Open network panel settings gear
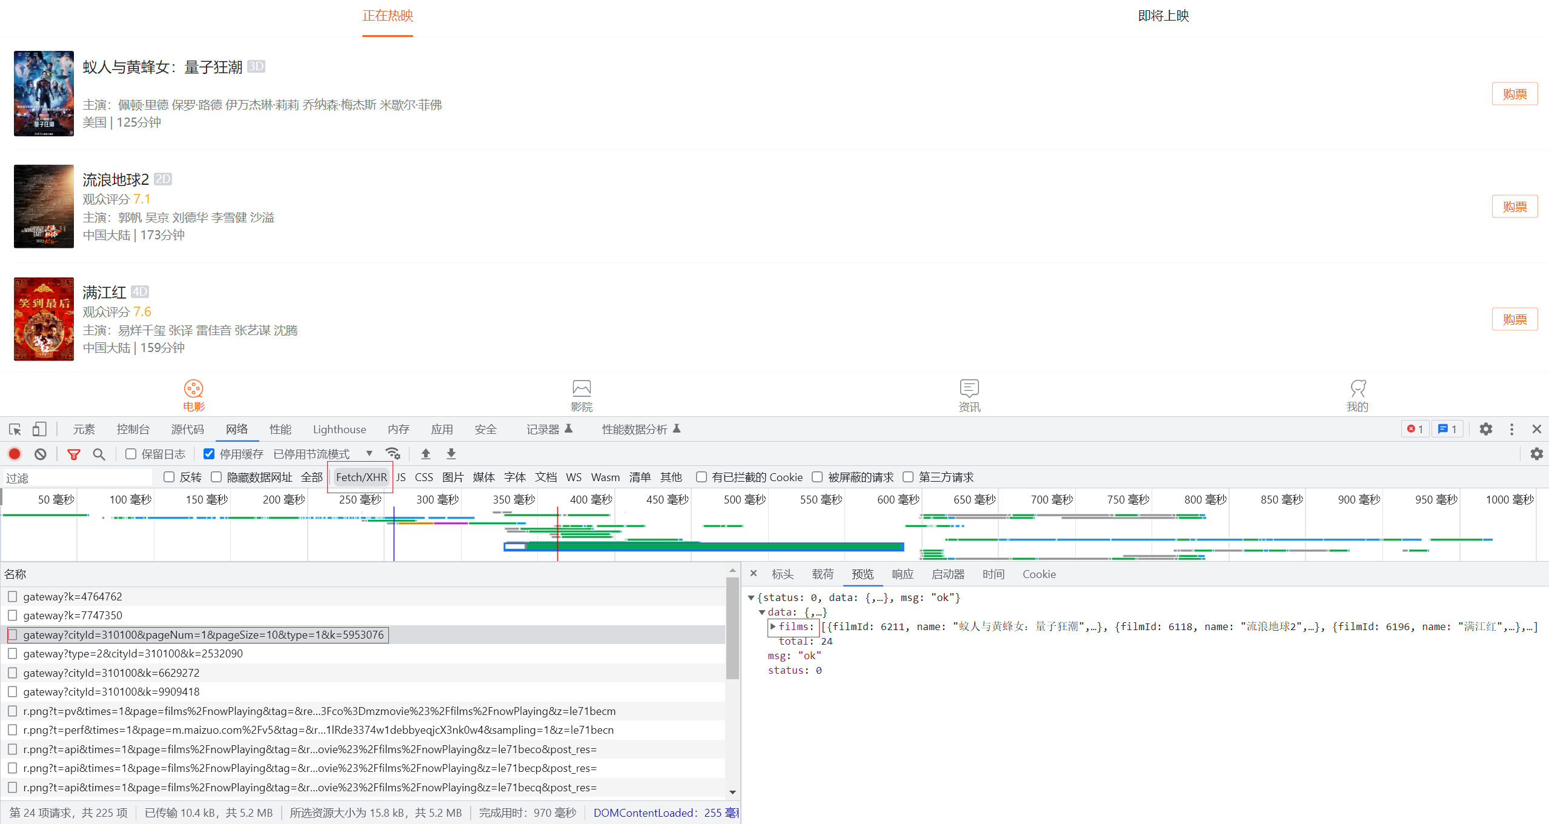Image resolution: width=1549 pixels, height=824 pixels. (x=1536, y=454)
